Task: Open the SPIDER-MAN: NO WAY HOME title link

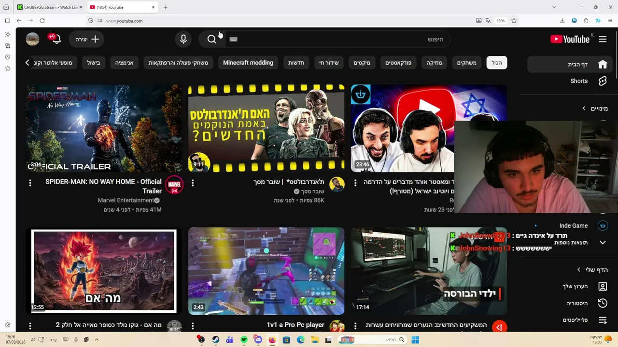Action: (103, 186)
